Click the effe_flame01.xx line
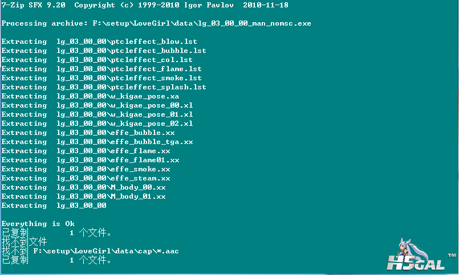This screenshot has width=459, height=275. [x=90, y=160]
